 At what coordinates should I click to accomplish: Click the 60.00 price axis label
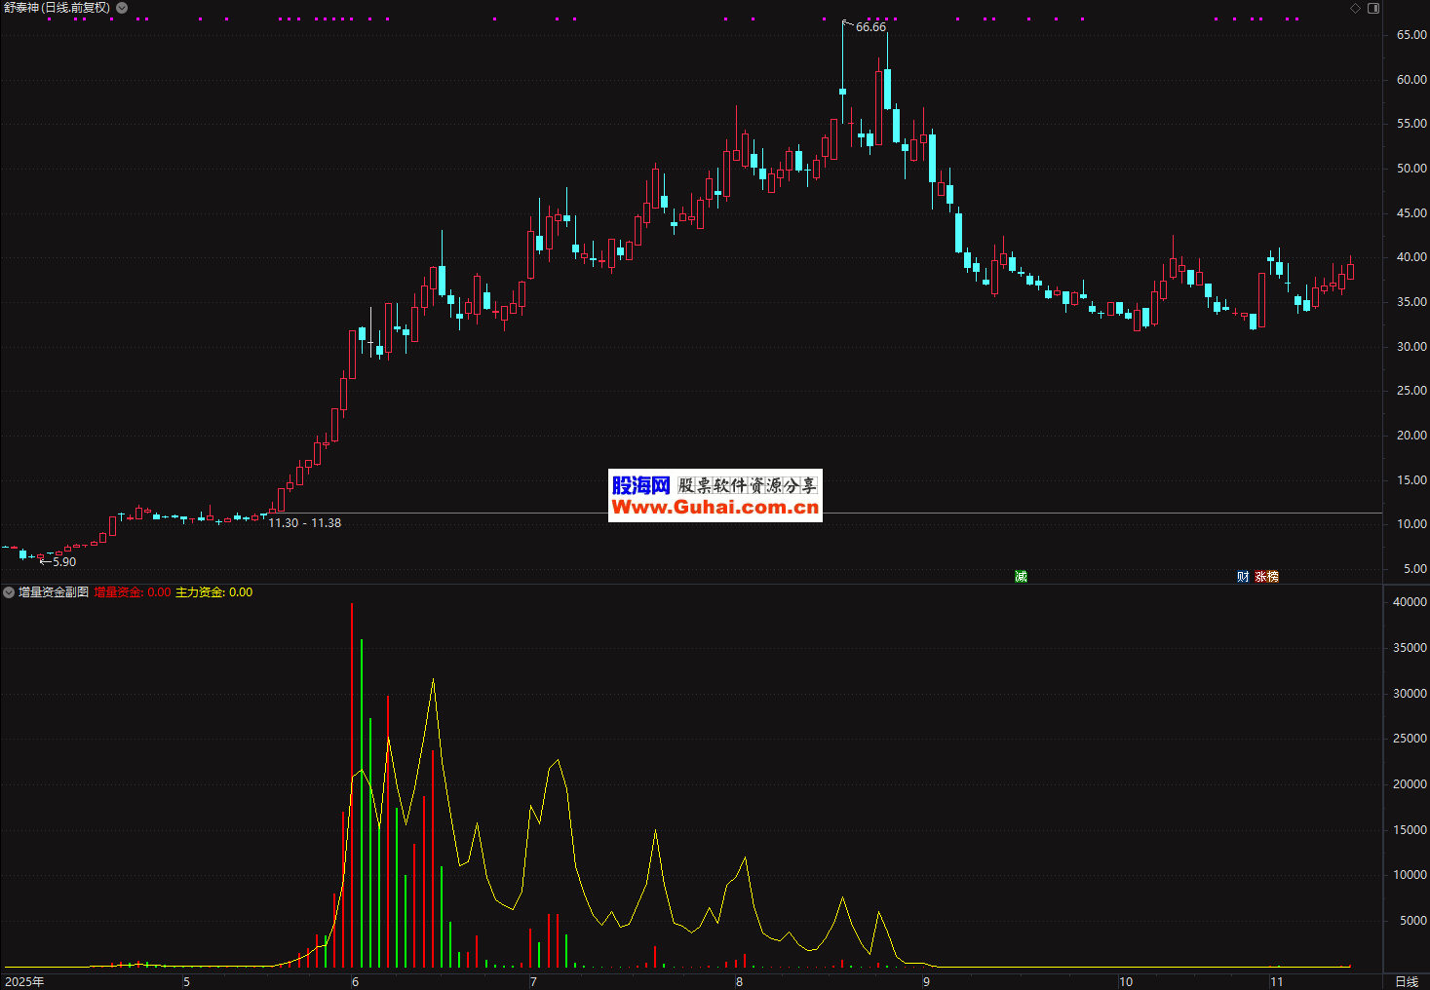[x=1411, y=80]
